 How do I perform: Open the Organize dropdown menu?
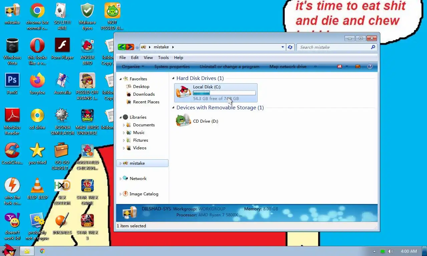tap(133, 66)
